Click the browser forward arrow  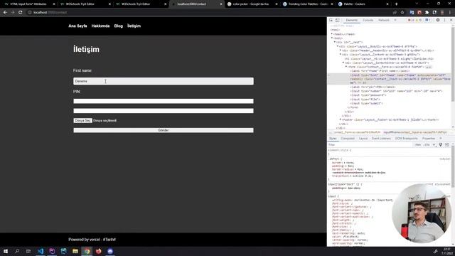pos(13,13)
